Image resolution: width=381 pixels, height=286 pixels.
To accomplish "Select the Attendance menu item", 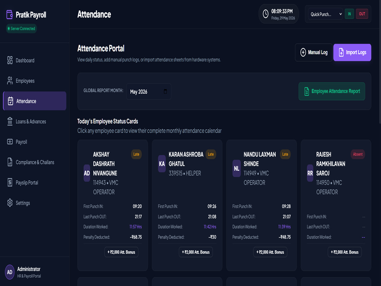I will click(x=35, y=101).
